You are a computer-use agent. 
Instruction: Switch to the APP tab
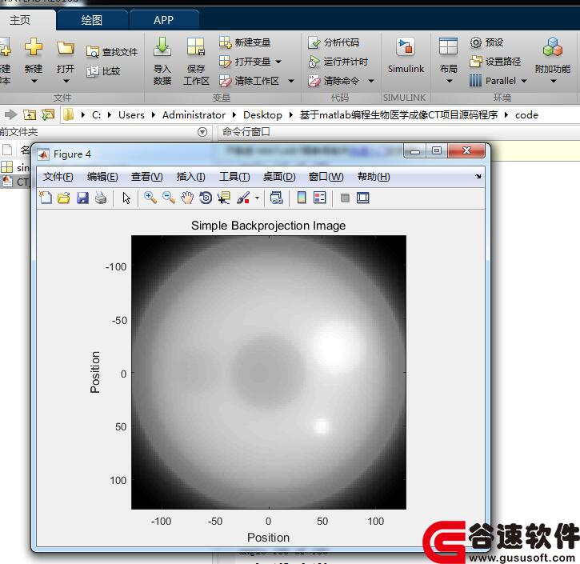tap(163, 20)
